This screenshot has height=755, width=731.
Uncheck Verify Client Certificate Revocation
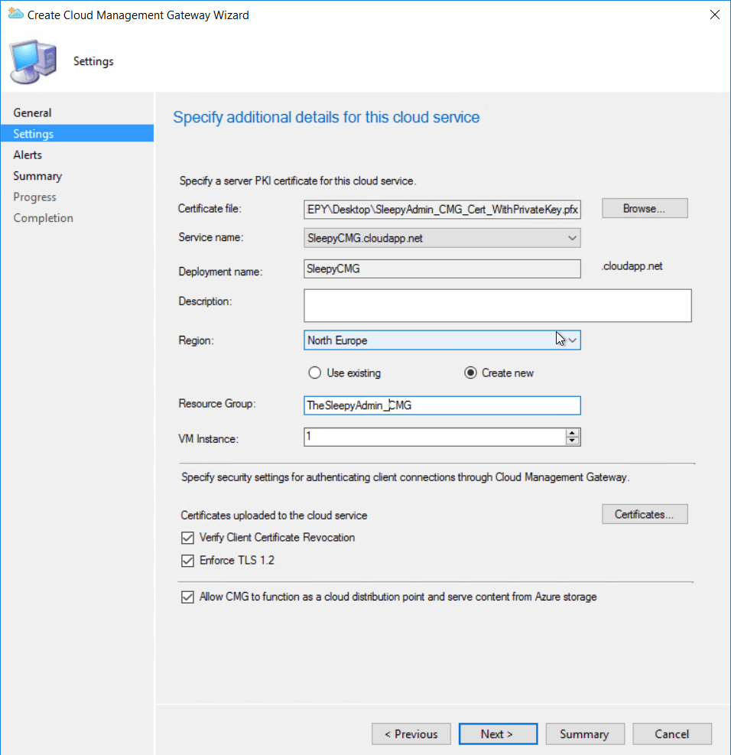[x=187, y=538]
